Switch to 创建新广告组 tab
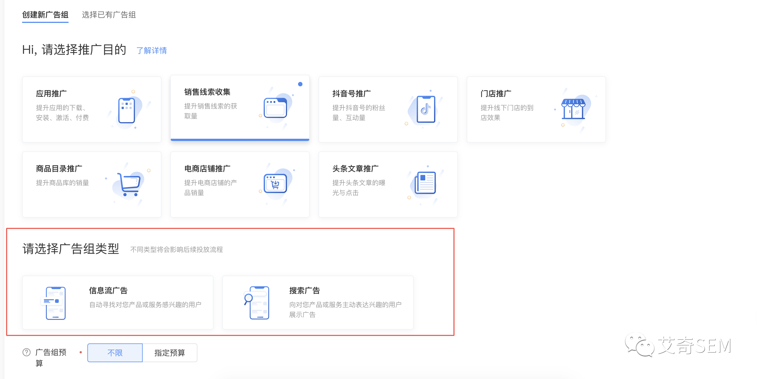 click(x=45, y=15)
